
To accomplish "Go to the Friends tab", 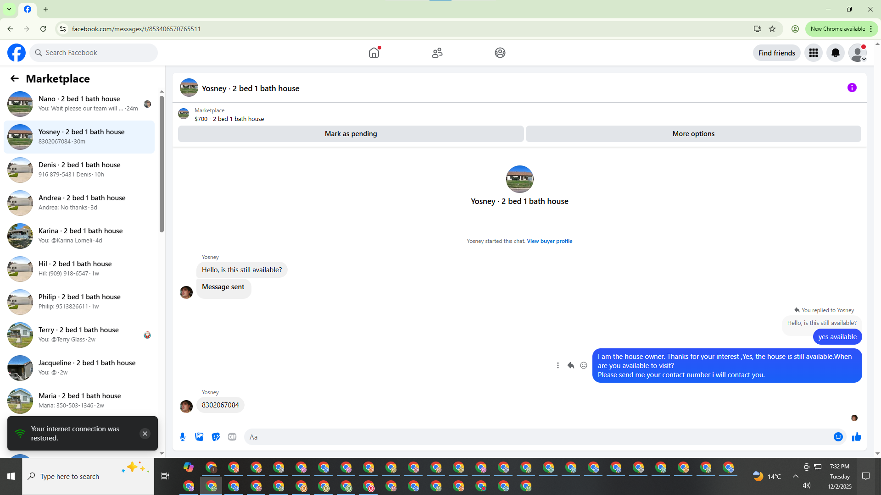I will pos(437,53).
